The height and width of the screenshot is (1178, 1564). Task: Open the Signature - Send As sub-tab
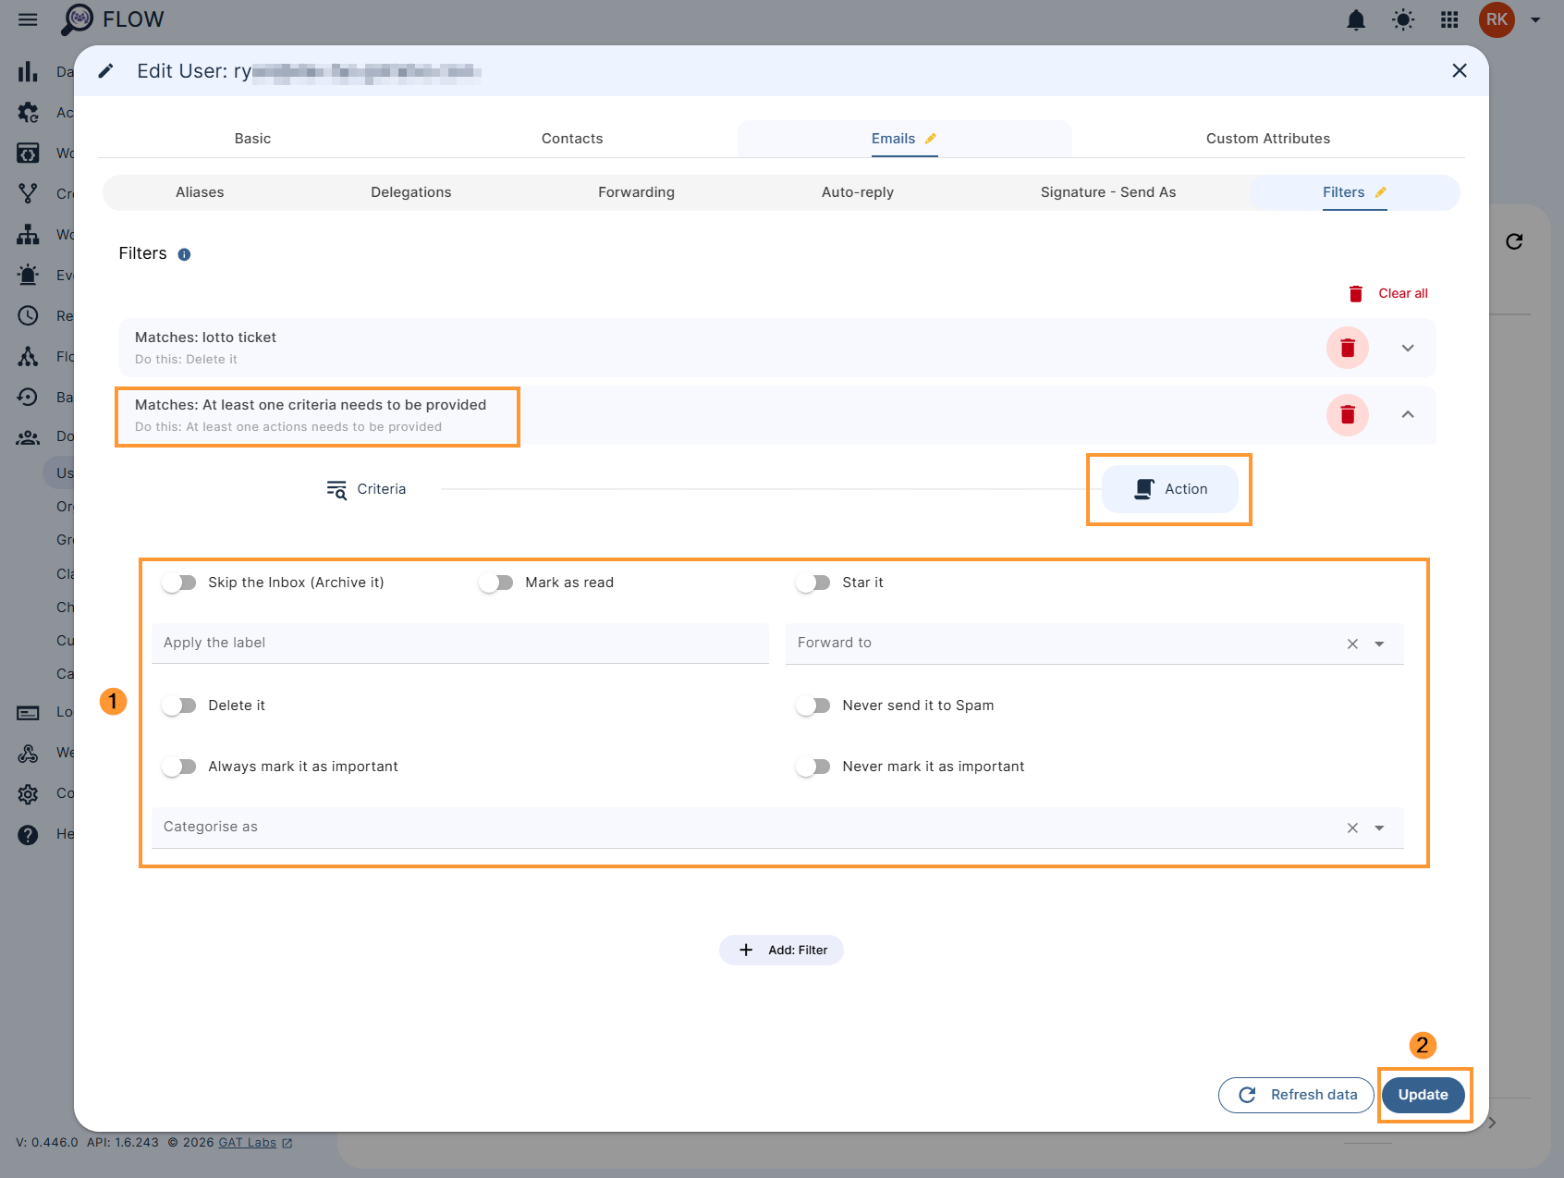click(1108, 192)
